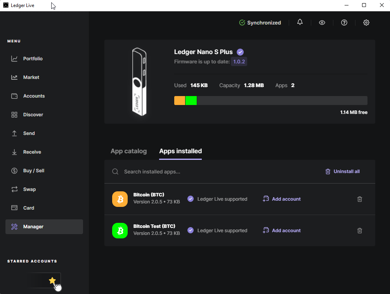Open Portfolio from the sidebar menu

(33, 59)
